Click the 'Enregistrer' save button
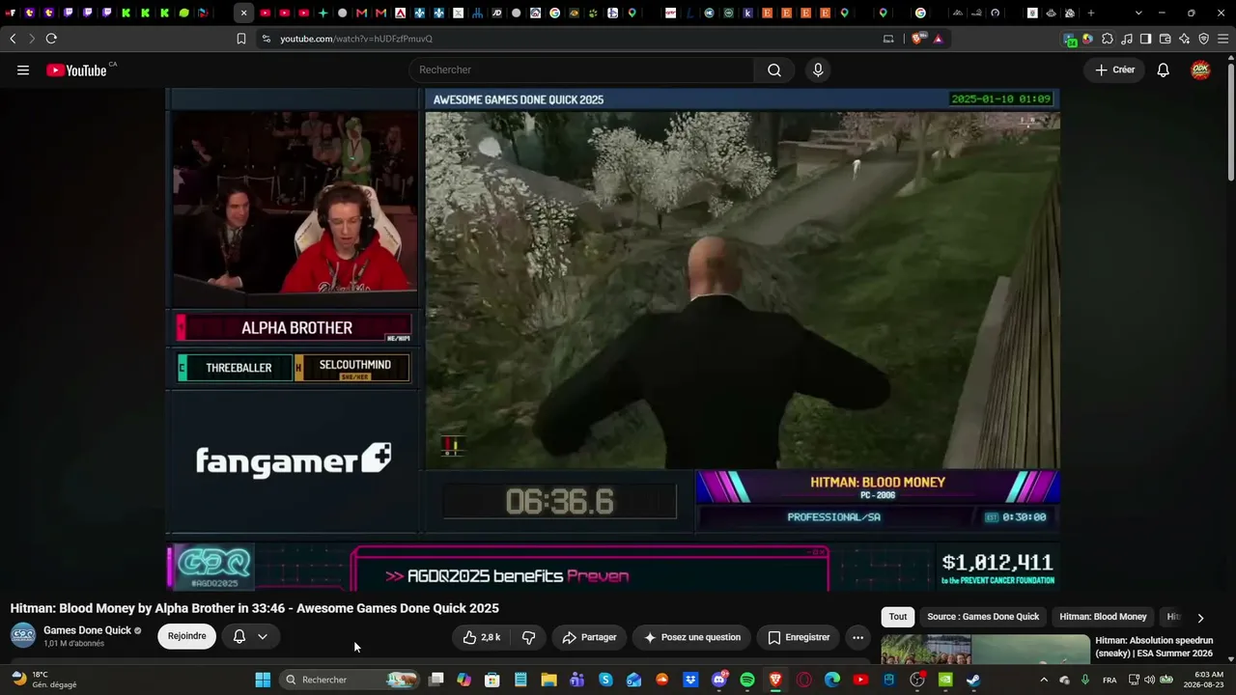 798,637
